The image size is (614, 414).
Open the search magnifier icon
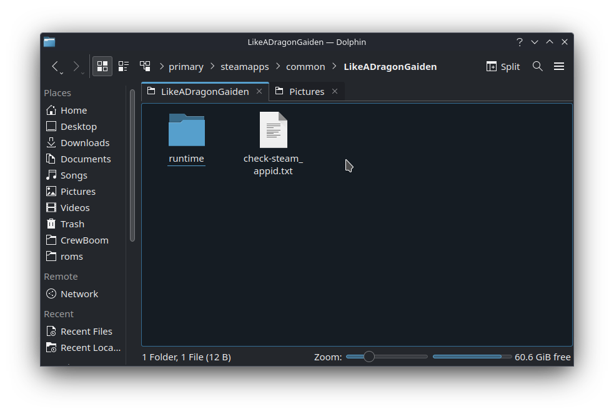tap(538, 66)
